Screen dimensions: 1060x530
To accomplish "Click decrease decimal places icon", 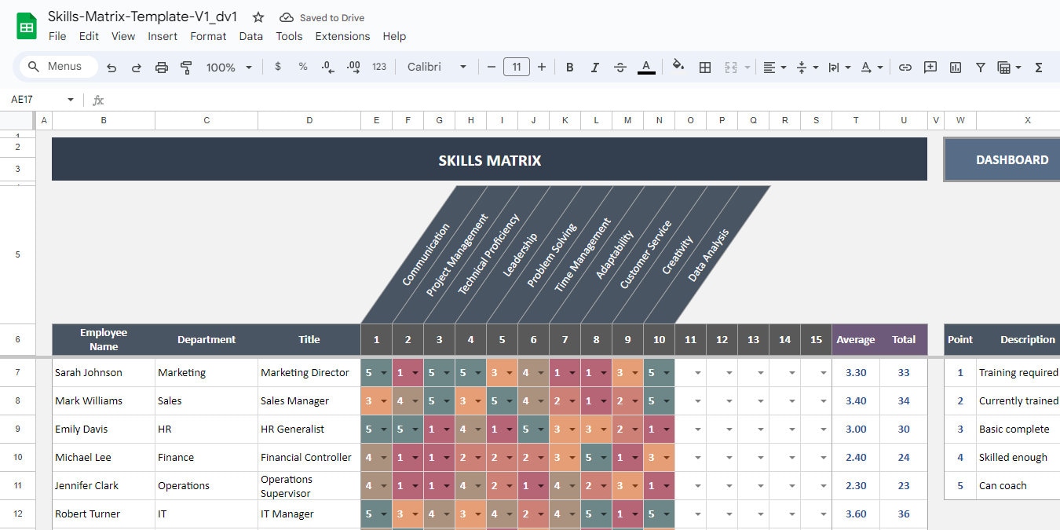I will (328, 68).
